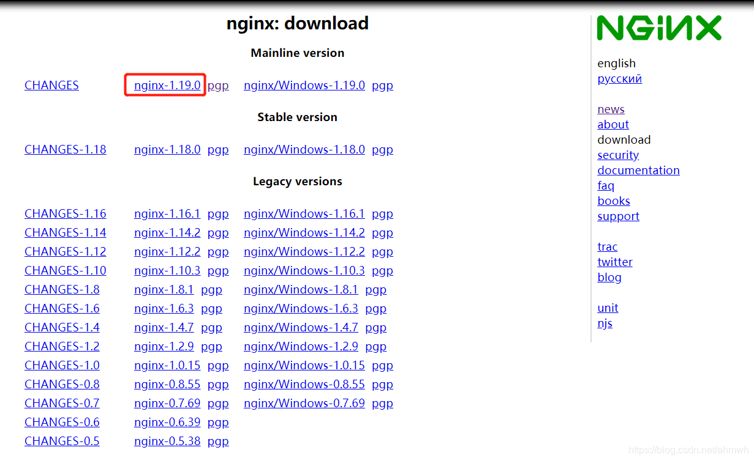Open CHANGES-1.16 link
The image size is (754, 461).
66,214
